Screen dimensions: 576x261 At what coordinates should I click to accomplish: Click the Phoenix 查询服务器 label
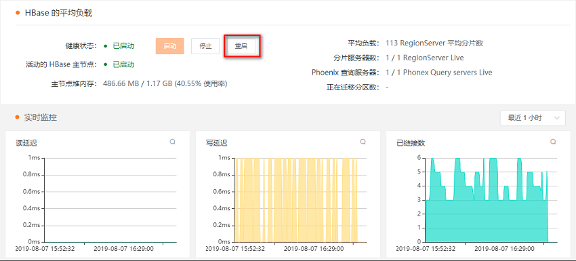tap(346, 73)
